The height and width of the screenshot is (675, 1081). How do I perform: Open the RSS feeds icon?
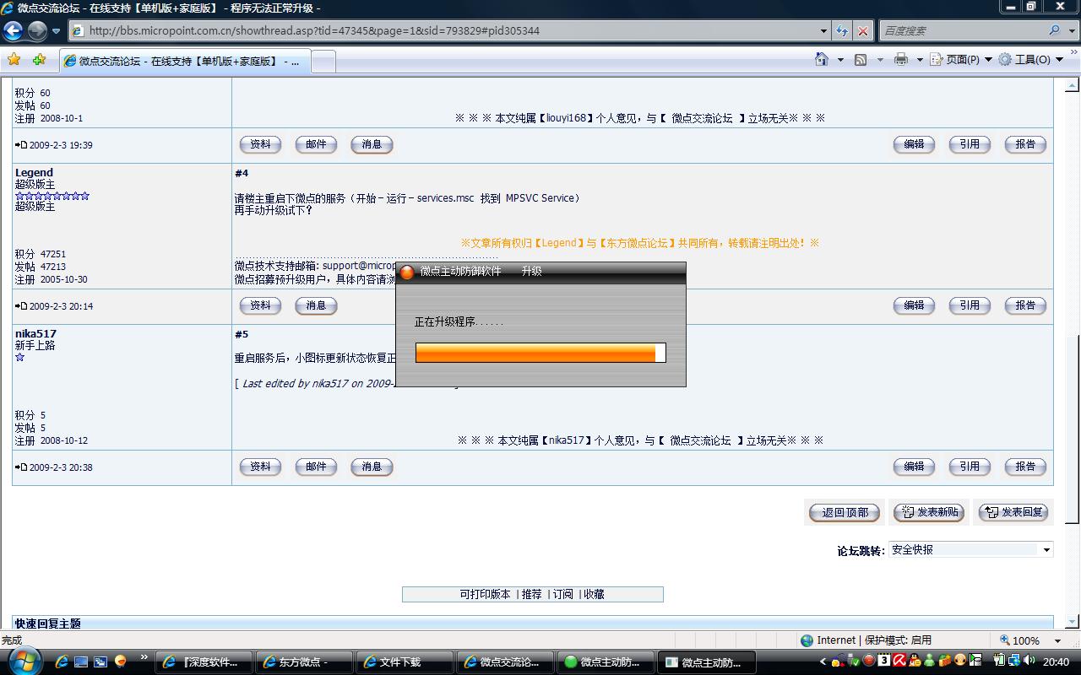(x=861, y=60)
